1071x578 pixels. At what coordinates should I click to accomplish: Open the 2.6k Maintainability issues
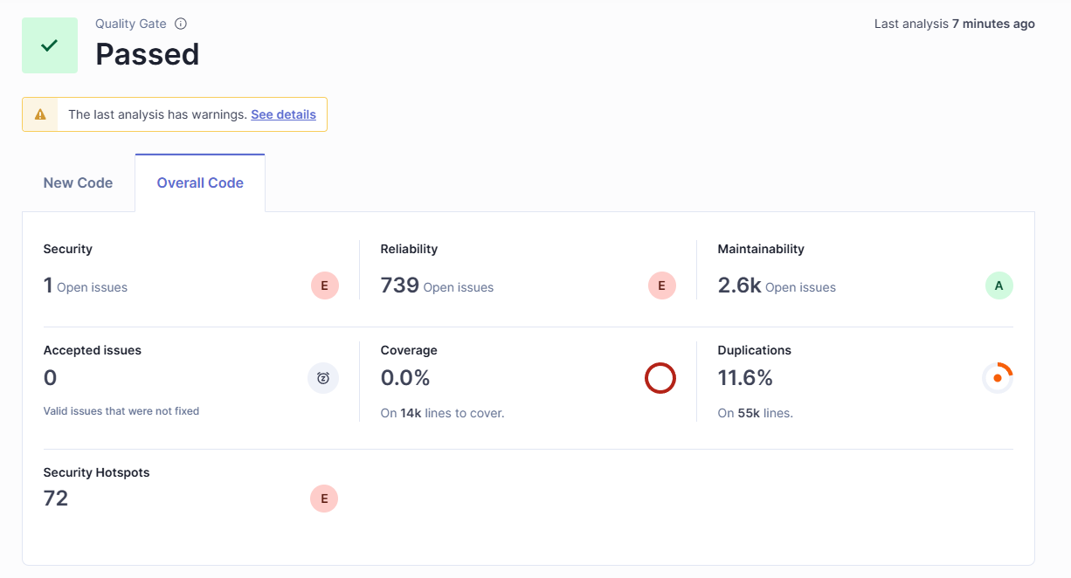coord(739,286)
